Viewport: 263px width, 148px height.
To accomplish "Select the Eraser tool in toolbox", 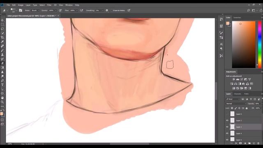I will point(2,63).
